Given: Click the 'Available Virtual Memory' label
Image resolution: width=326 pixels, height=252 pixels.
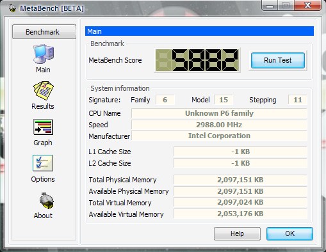Looking at the screenshot, I should (126, 214).
